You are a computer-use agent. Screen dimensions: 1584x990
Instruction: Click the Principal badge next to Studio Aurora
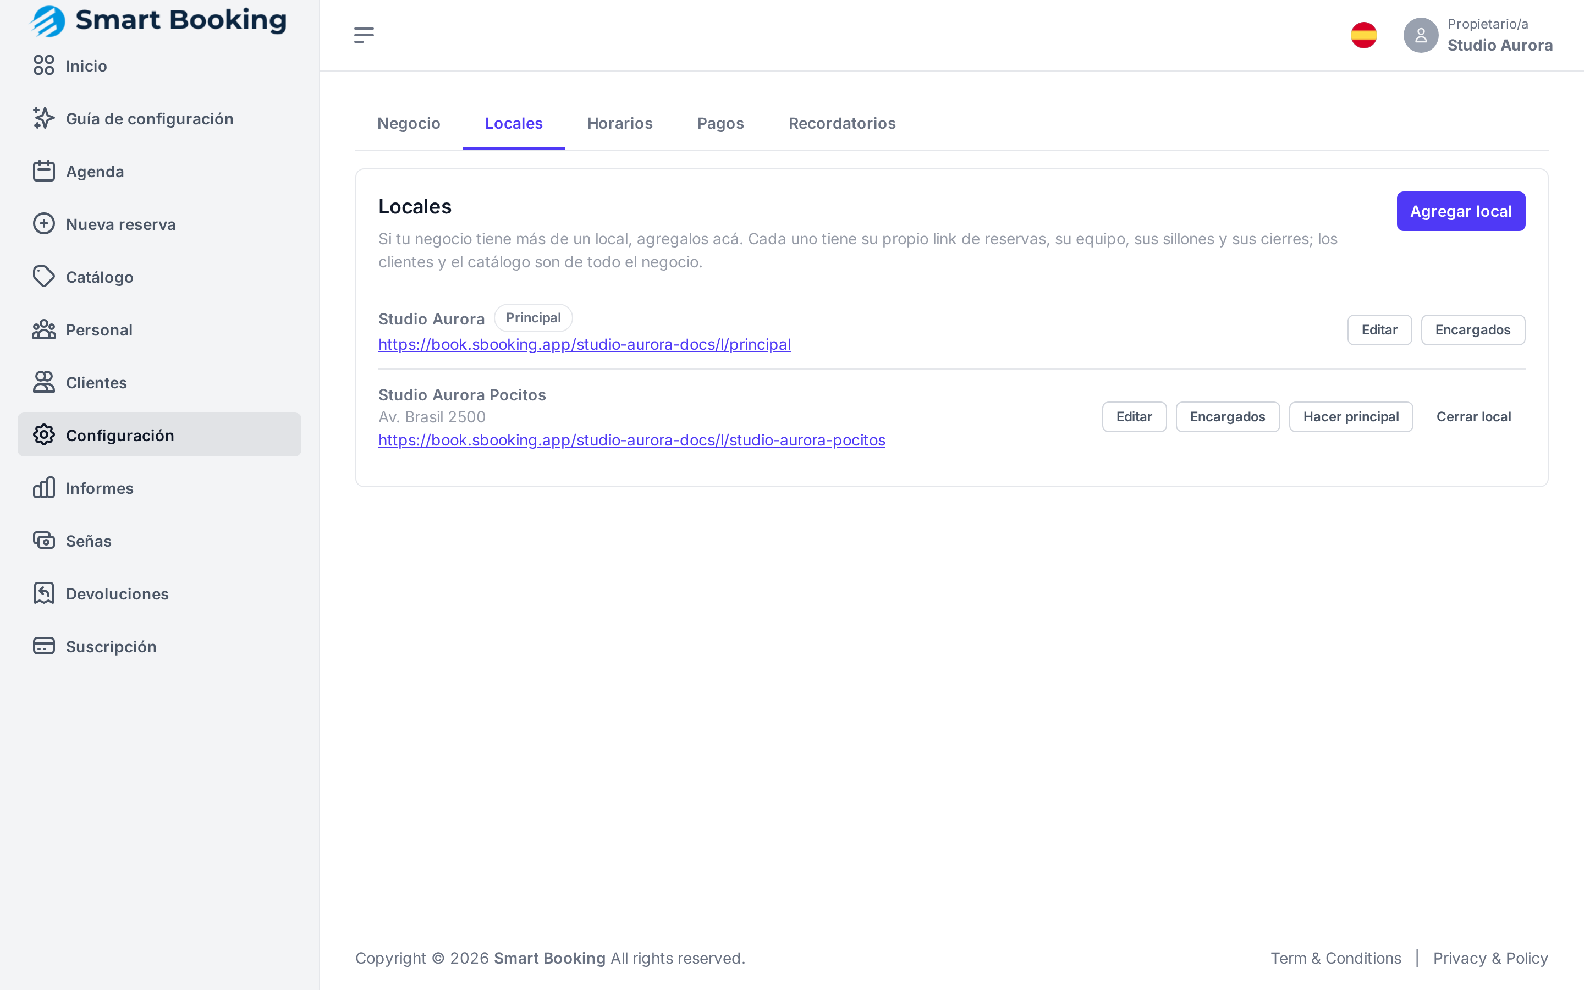pyautogui.click(x=533, y=317)
